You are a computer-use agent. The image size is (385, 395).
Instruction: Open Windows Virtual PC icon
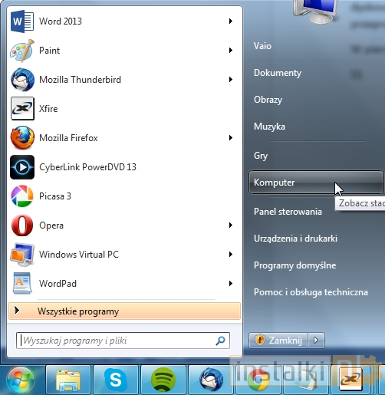coord(22,255)
